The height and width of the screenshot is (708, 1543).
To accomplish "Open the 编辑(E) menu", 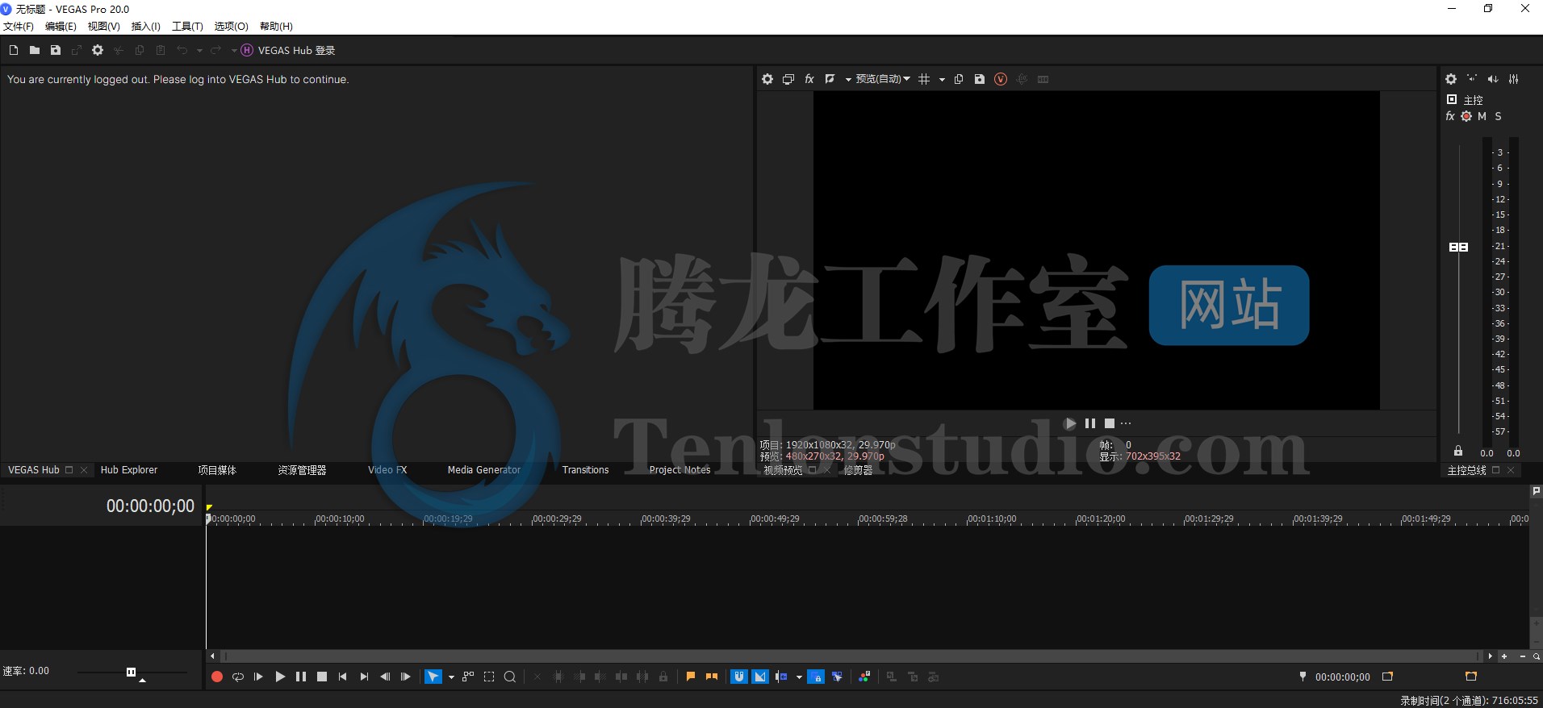I will tap(61, 27).
